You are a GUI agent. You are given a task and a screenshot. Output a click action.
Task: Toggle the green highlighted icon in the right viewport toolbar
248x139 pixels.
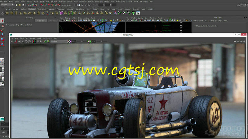[x=170, y=20]
